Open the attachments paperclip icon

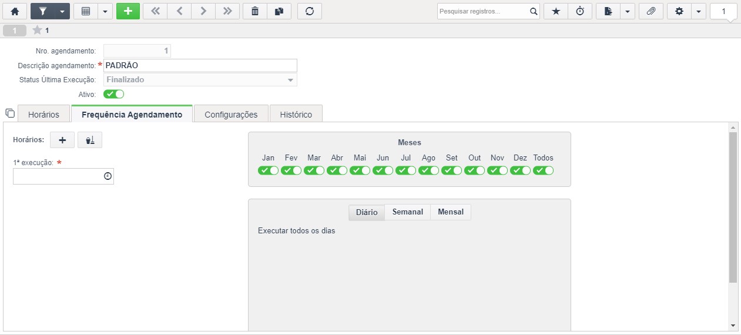[651, 11]
